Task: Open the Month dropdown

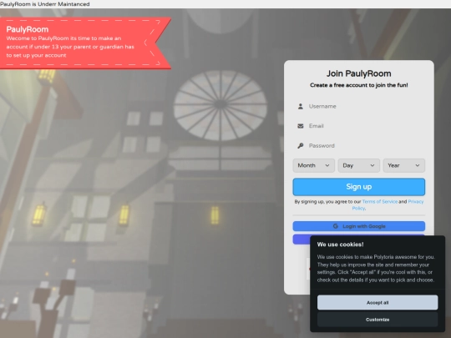Action: coord(313,165)
